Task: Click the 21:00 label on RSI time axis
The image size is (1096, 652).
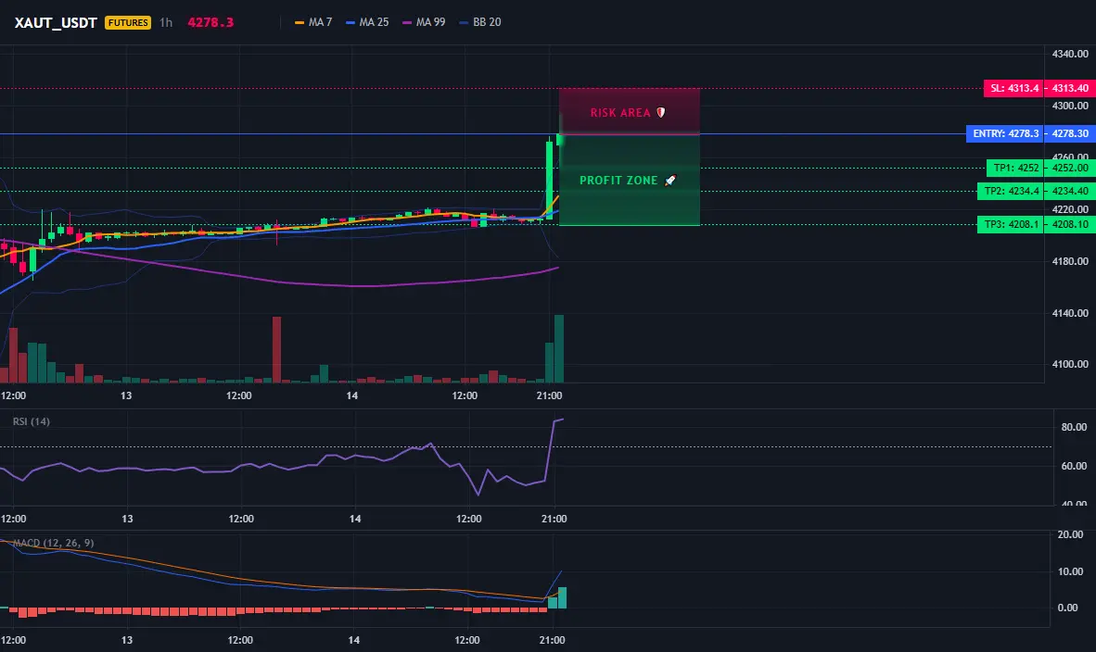Action: click(553, 519)
